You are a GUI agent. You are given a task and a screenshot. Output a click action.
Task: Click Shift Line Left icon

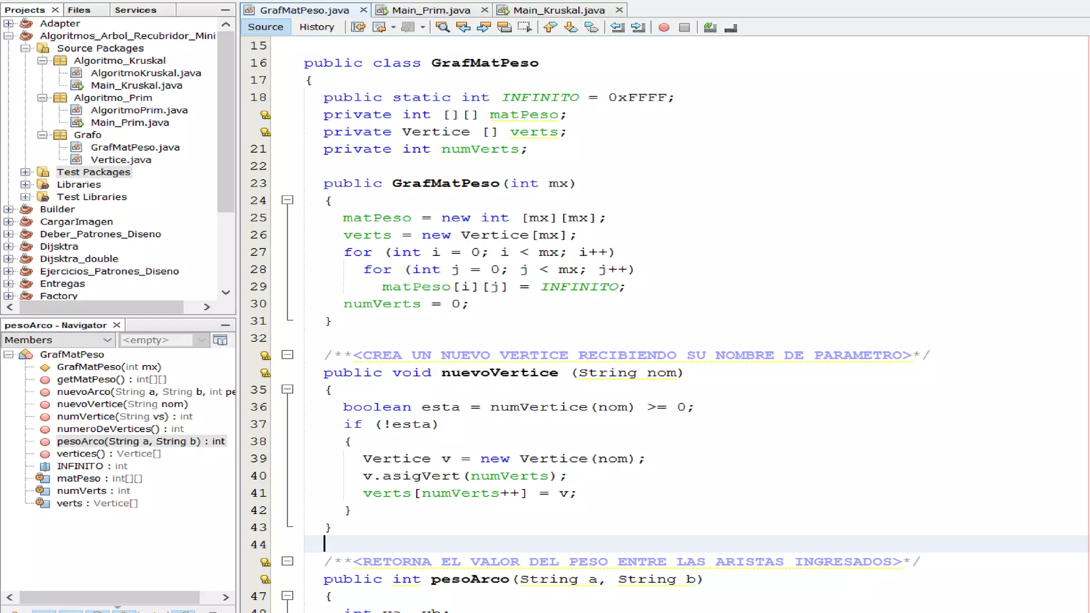coord(617,27)
